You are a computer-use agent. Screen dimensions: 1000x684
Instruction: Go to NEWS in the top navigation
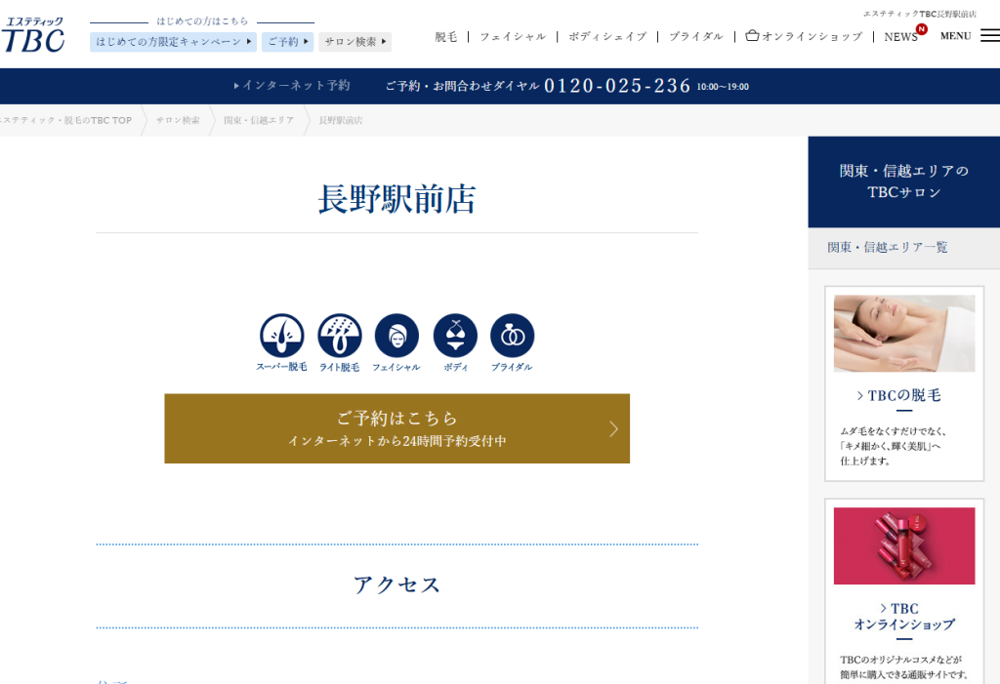pos(900,37)
